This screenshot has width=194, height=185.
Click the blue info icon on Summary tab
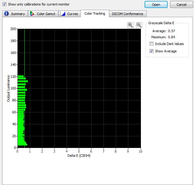(6, 13)
